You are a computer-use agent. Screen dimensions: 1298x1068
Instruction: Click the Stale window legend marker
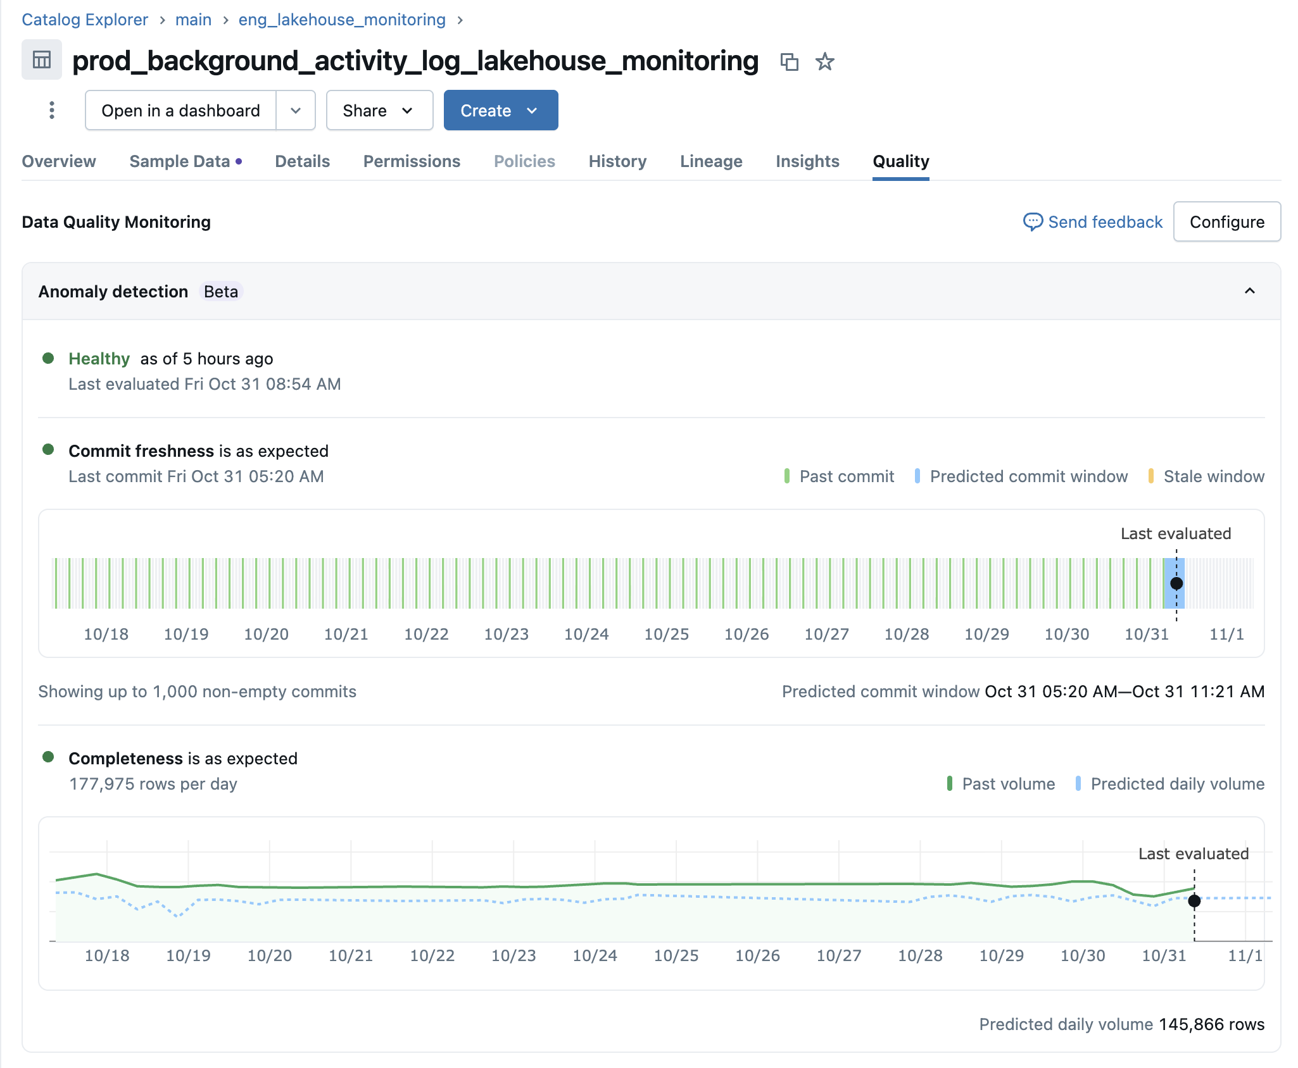click(x=1150, y=476)
